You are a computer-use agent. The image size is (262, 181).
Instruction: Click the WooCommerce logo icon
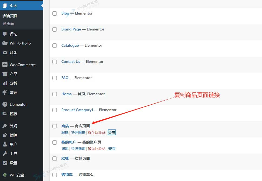click(5, 65)
